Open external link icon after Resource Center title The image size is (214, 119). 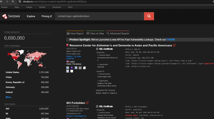tap(174, 45)
